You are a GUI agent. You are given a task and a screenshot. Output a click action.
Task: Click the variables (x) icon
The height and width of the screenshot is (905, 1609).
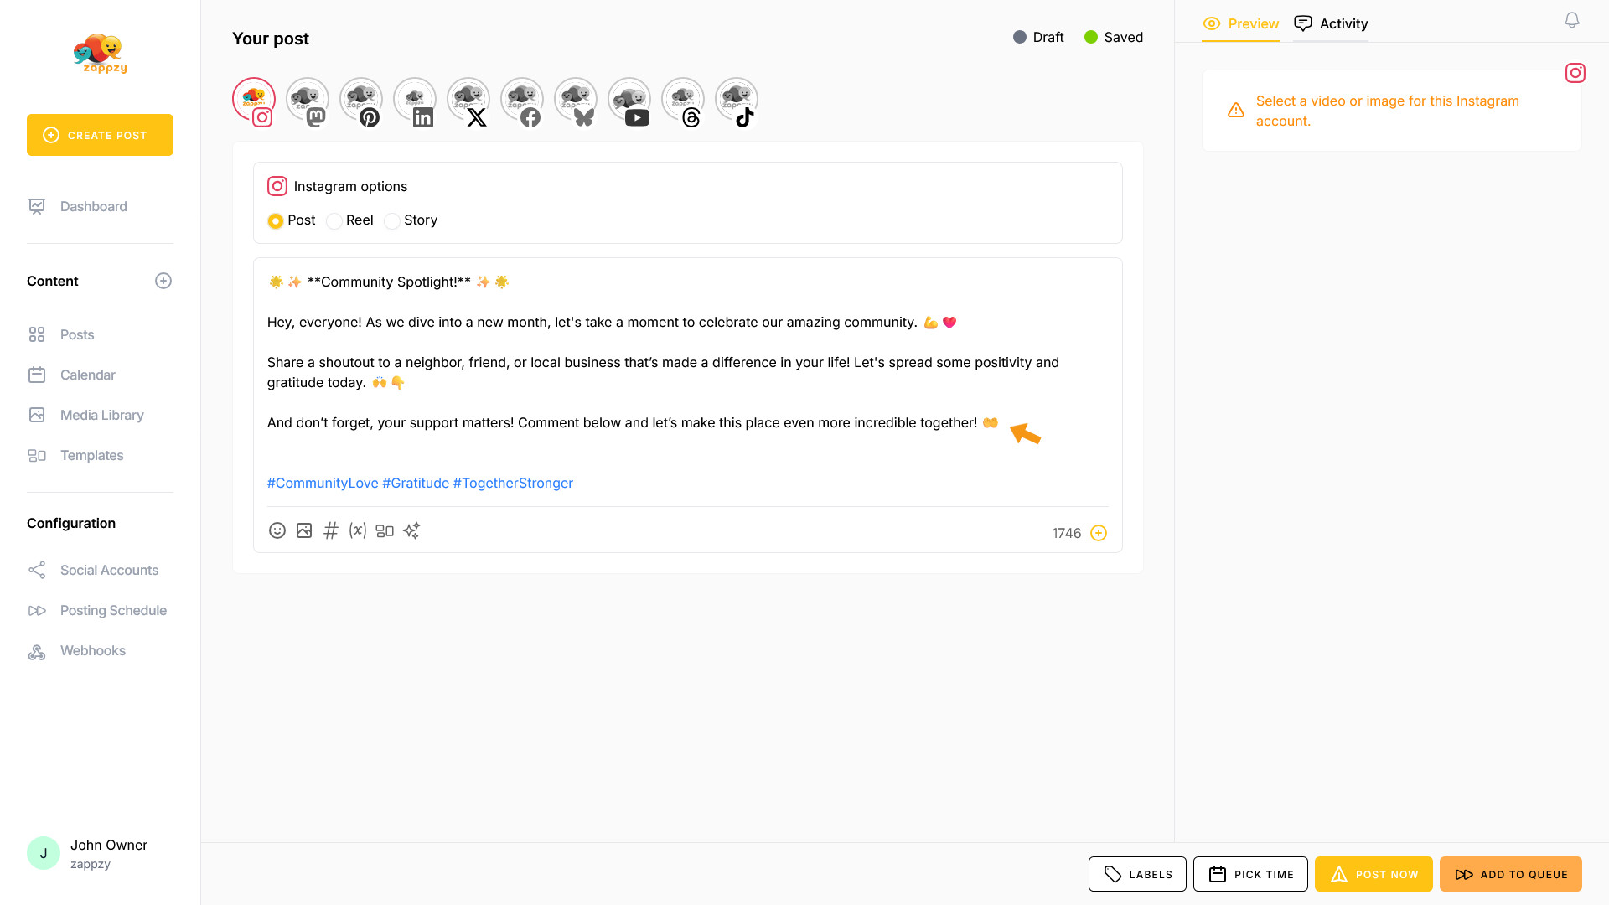(358, 530)
